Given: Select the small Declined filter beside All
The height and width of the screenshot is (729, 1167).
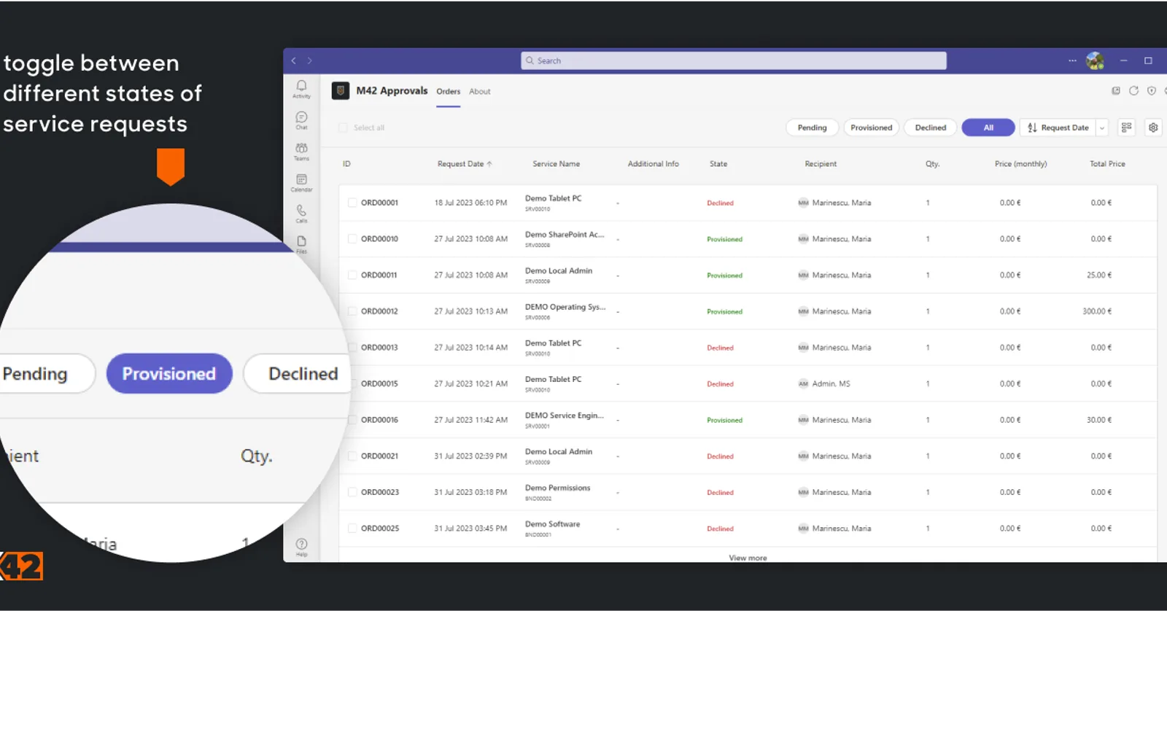Looking at the screenshot, I should coord(931,128).
